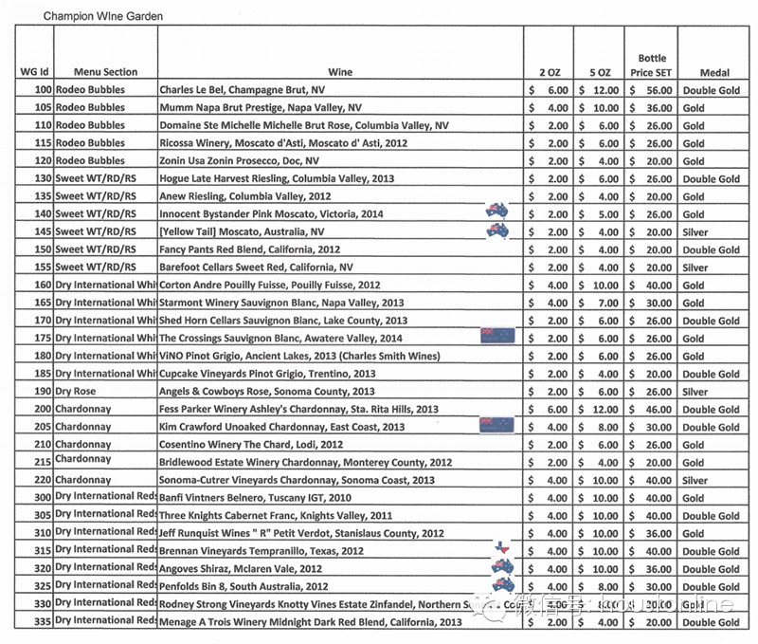Select 'Cosentino Winery The Chard, Lodi, 2012'
The height and width of the screenshot is (644, 758).
click(x=341, y=444)
